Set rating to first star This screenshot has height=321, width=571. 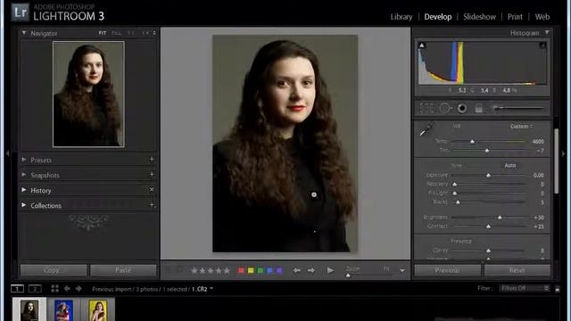pos(194,270)
